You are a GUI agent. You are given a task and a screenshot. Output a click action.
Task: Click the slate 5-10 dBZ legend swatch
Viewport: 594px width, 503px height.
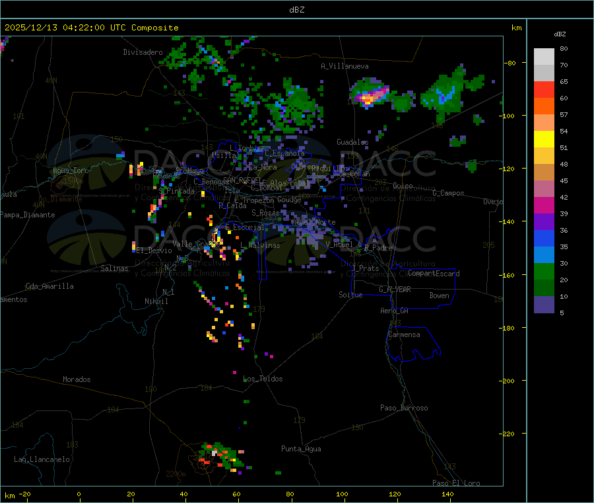[x=544, y=305]
